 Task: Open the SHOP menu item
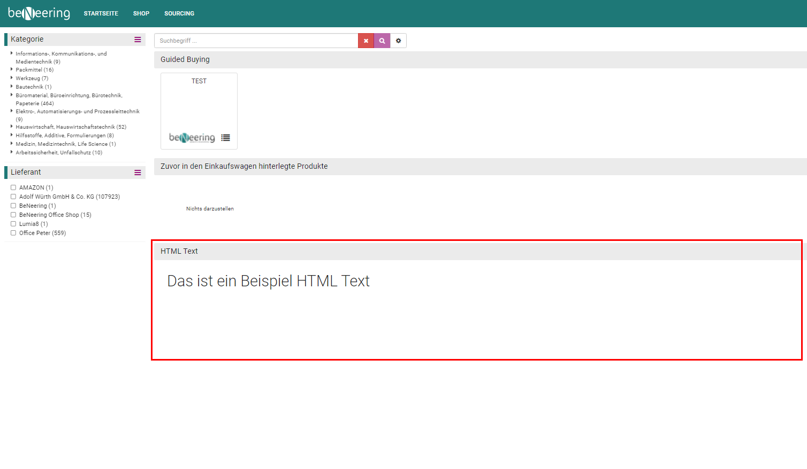(x=141, y=13)
